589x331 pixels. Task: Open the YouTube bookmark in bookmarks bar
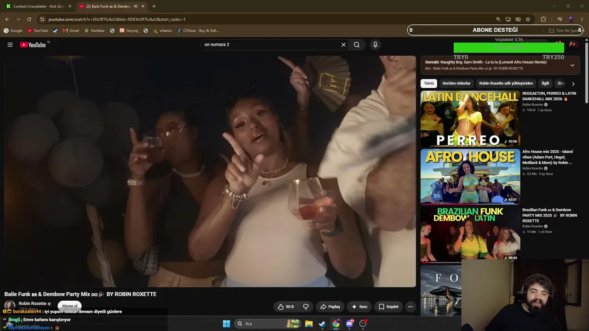[x=38, y=31]
